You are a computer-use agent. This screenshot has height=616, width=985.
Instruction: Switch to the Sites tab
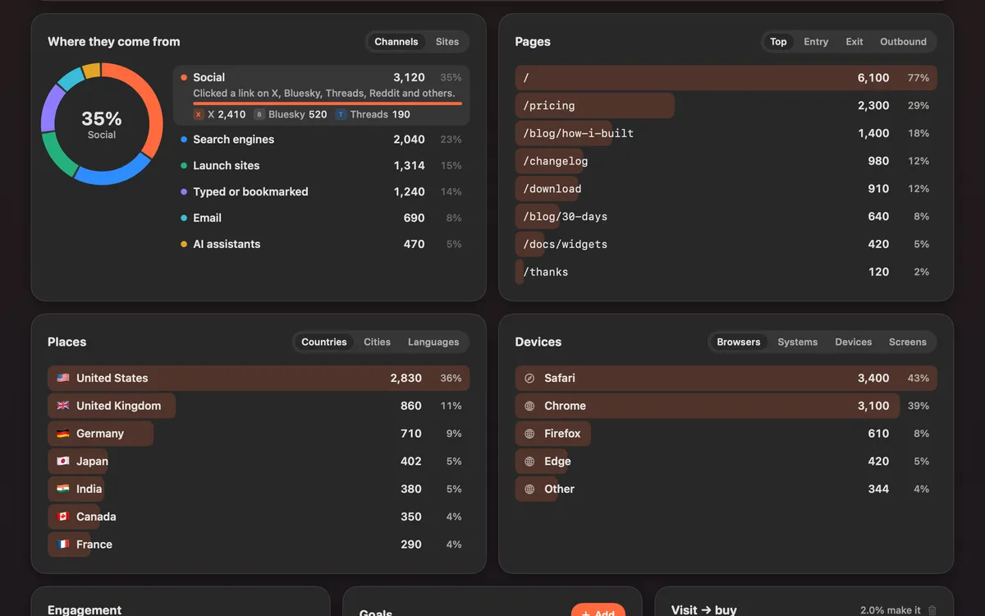click(447, 42)
